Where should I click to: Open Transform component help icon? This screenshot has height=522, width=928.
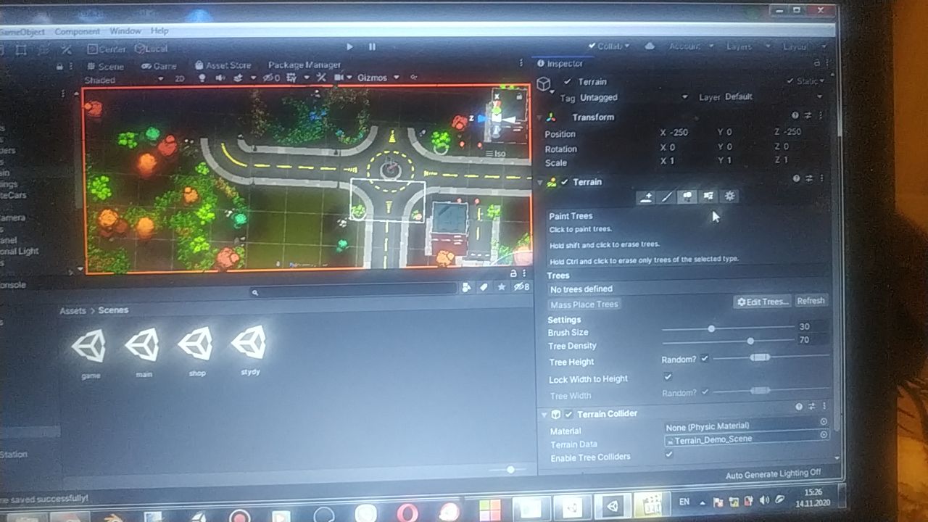tap(795, 116)
